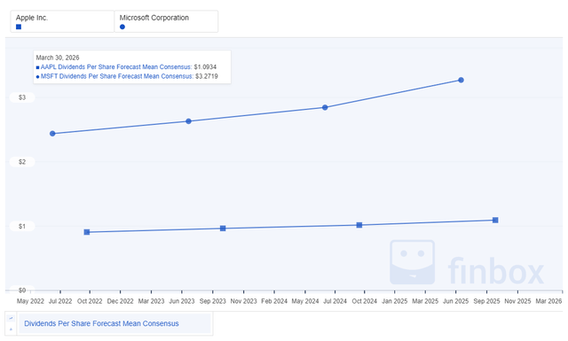Click the Oct 2022 x-axis label
The image size is (568, 341).
coord(90,301)
